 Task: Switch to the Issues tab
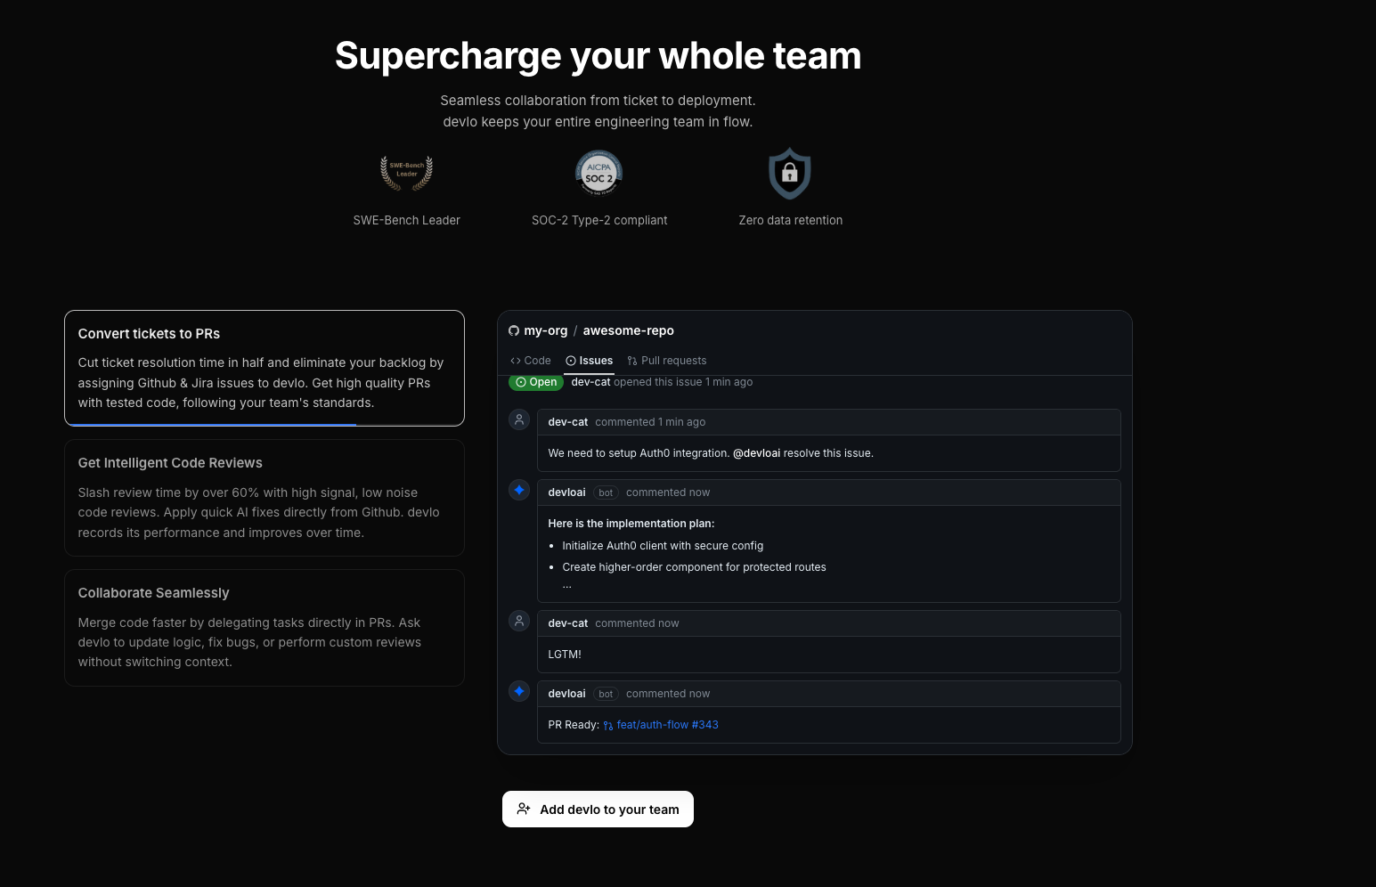coord(590,361)
